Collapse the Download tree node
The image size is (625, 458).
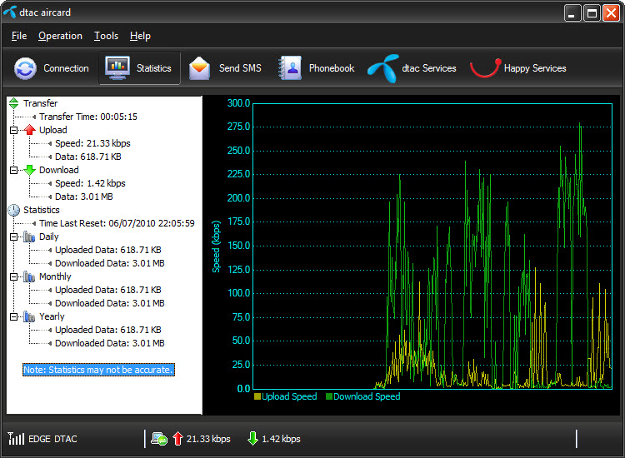(x=13, y=171)
